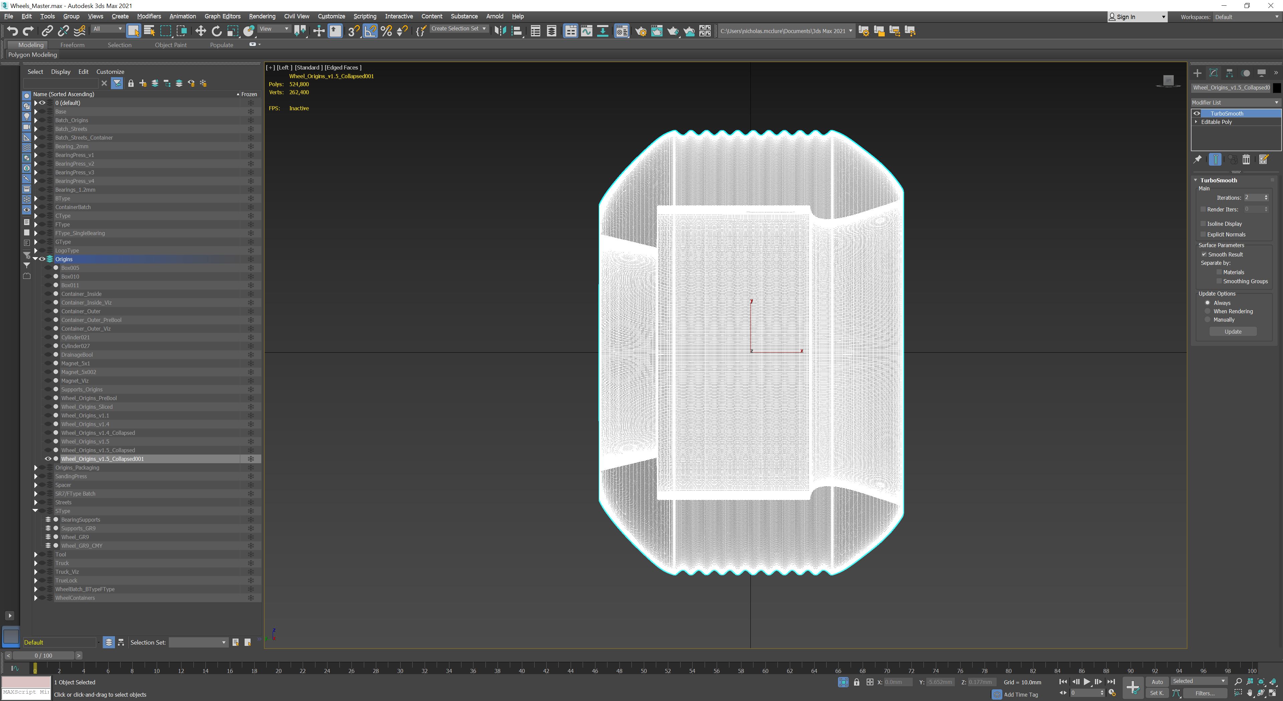Click the Undo arrow in main toolbar

(12, 31)
